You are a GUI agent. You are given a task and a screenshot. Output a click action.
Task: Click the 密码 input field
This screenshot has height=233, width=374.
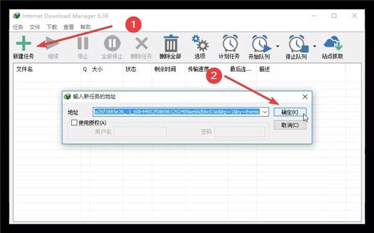click(240, 132)
